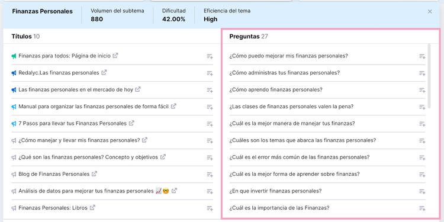Click the 'Preguntas 27' column header
This screenshot has width=444, height=222.
pos(249,36)
